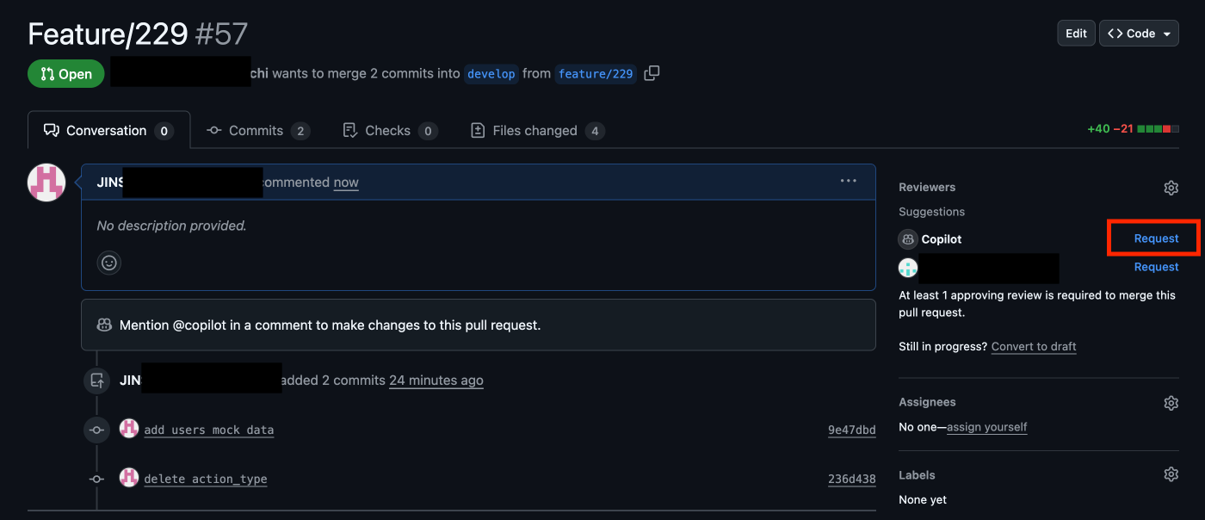Open the add_users_mock_data commit
This screenshot has width=1205, height=520.
[209, 430]
